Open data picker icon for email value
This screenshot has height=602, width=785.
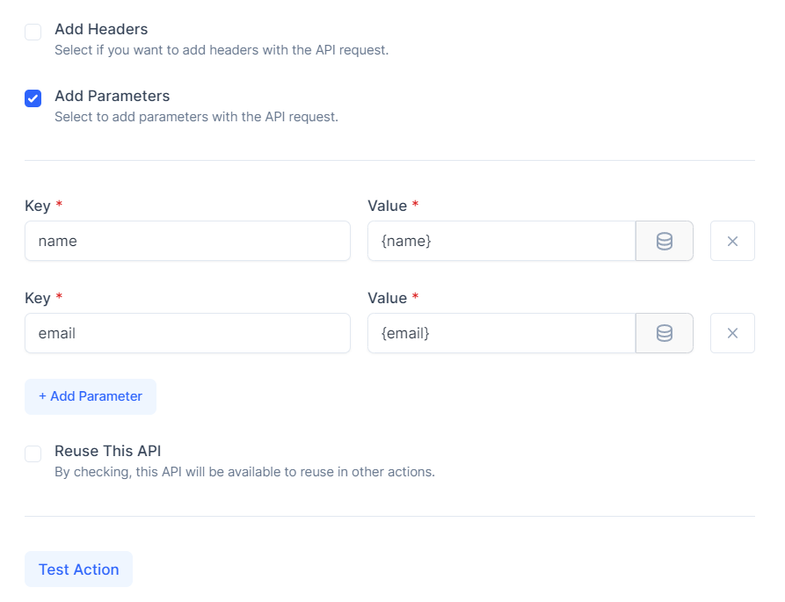664,333
